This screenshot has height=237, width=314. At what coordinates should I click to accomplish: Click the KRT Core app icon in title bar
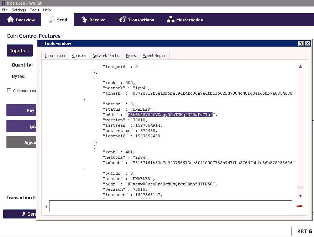click(4, 3)
